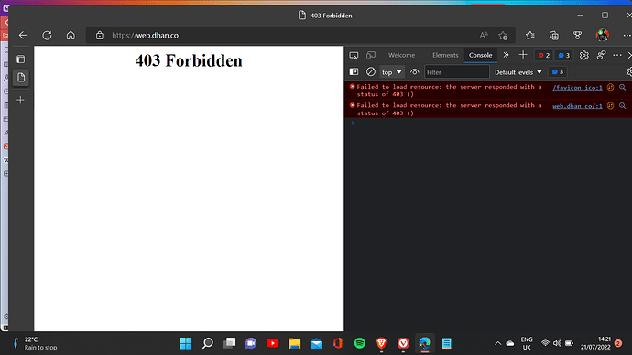This screenshot has width=632, height=355.
Task: Toggle the console sidebar panel icon
Action: click(354, 72)
